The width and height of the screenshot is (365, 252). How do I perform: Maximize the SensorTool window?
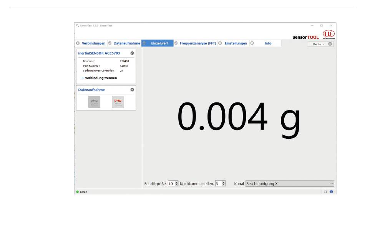coord(322,26)
